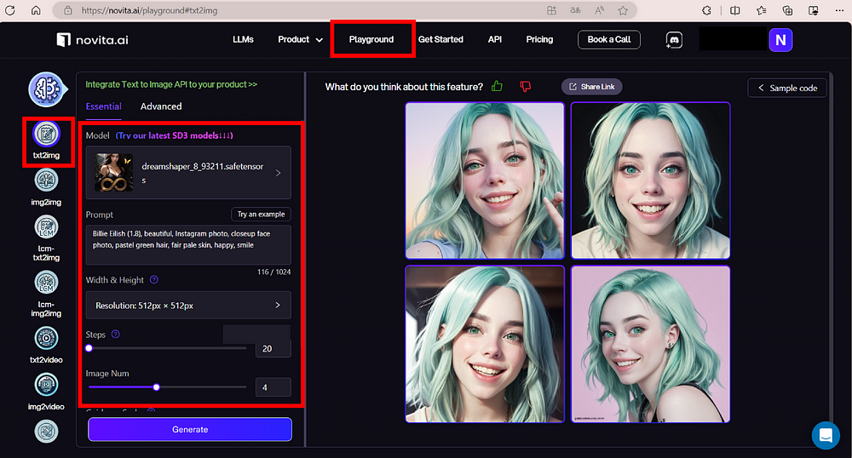Switch to the Essential tab
Image resolution: width=852 pixels, height=458 pixels.
pos(103,106)
